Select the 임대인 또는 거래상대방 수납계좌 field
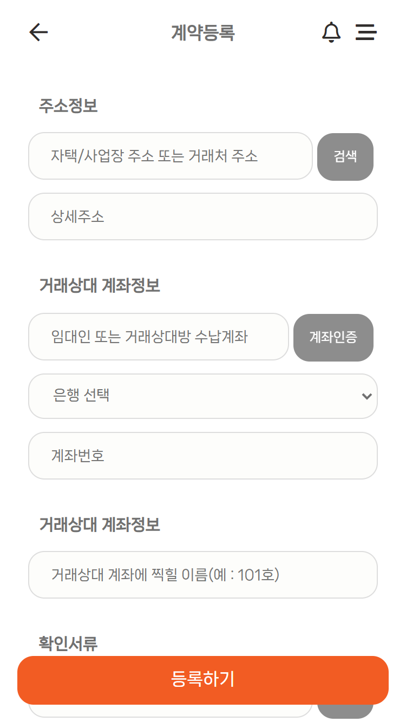 click(x=158, y=337)
